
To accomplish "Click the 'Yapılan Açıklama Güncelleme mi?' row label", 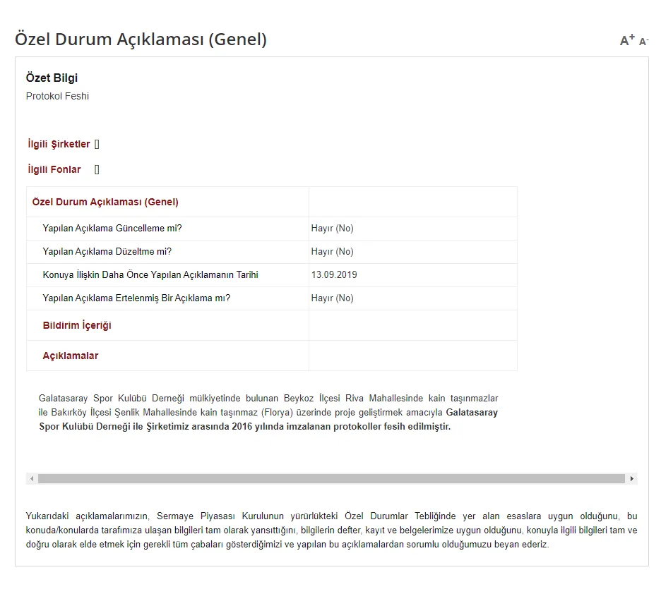I will click(112, 228).
